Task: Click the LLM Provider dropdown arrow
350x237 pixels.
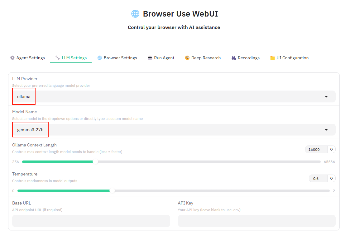Action: point(326,96)
